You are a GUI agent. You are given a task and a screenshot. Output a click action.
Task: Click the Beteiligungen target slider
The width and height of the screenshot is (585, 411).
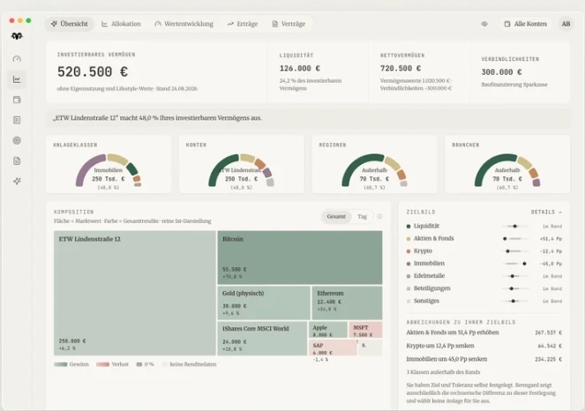515,288
